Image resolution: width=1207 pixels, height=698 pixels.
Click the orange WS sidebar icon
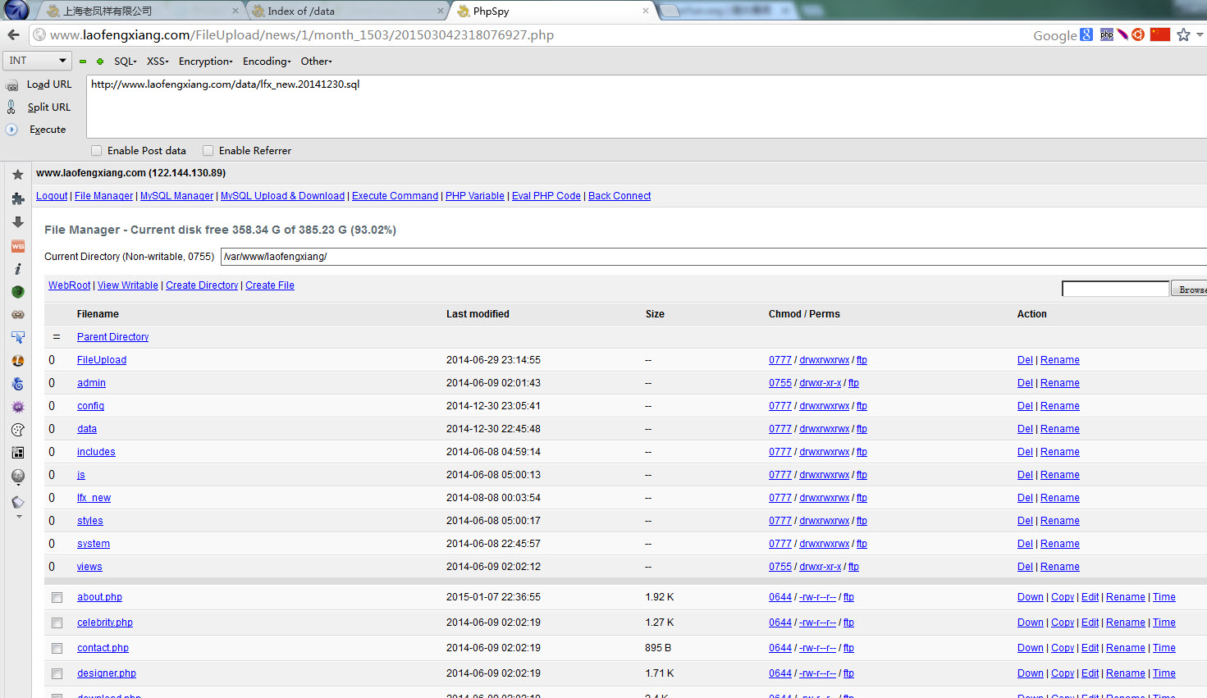[x=17, y=246]
